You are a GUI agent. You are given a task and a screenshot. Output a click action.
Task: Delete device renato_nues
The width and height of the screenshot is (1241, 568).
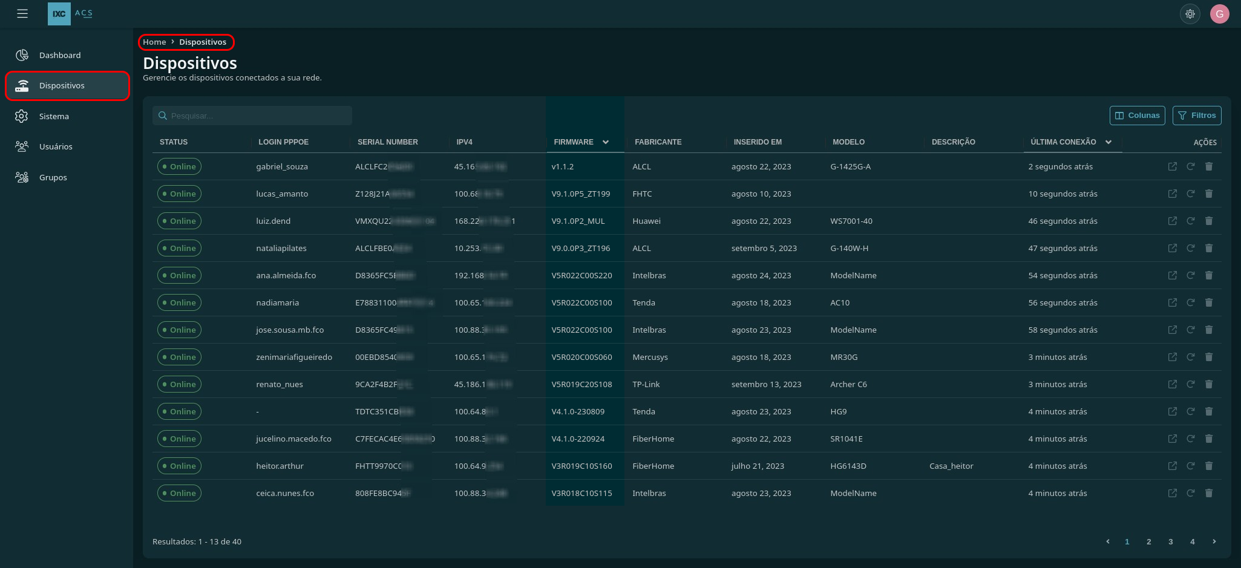click(x=1209, y=384)
